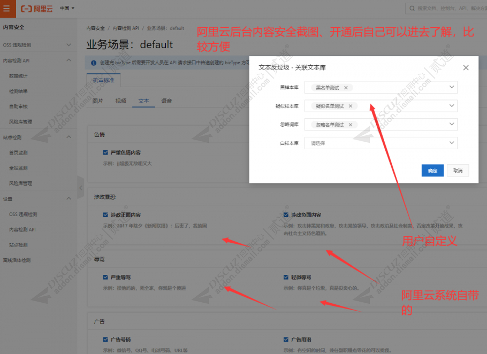
Task: Click the search magnifier icon in top bar
Action: (412, 9)
